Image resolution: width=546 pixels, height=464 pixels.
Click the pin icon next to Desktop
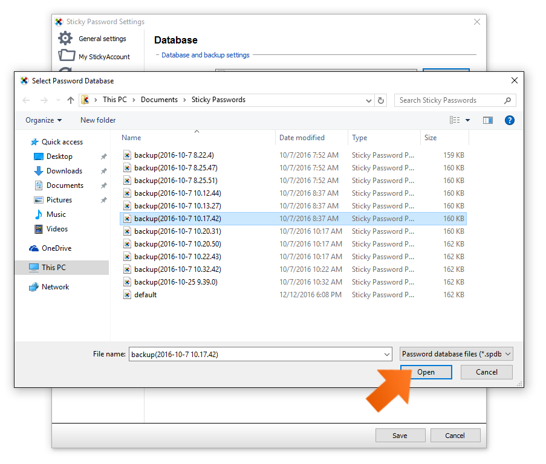(x=104, y=157)
